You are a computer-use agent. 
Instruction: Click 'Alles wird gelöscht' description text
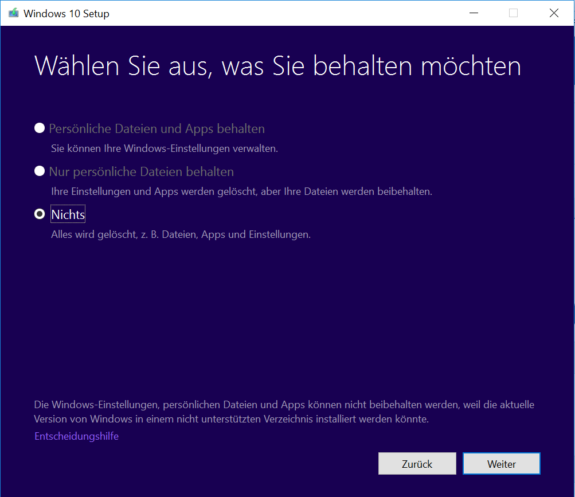coord(181,234)
